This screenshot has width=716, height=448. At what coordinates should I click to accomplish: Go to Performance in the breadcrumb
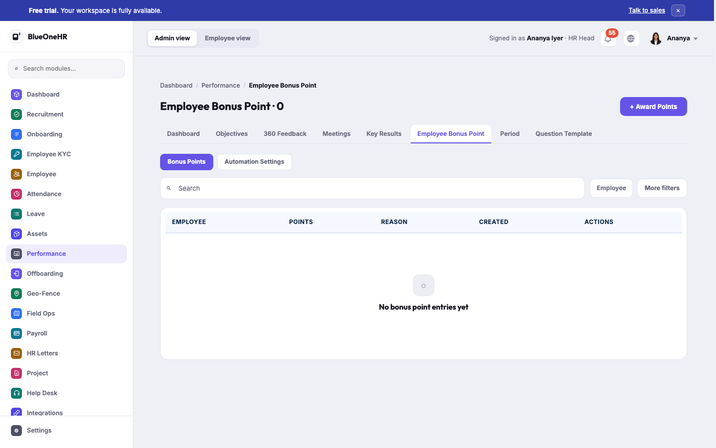coord(221,86)
